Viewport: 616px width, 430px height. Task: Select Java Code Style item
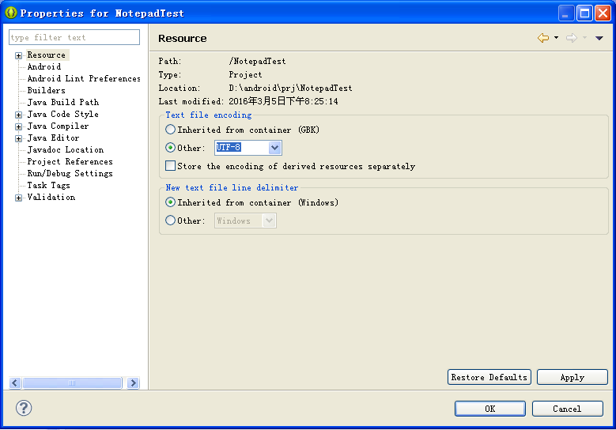coord(62,115)
